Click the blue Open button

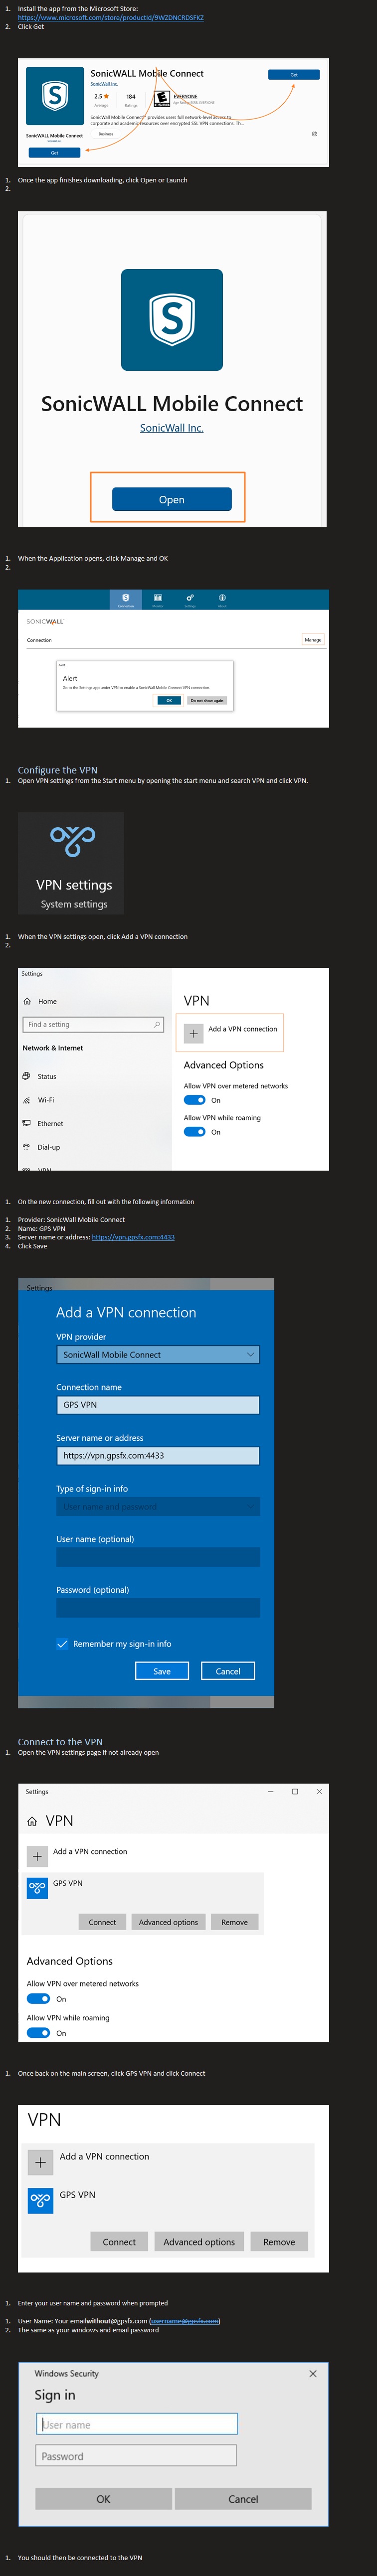[x=172, y=499]
